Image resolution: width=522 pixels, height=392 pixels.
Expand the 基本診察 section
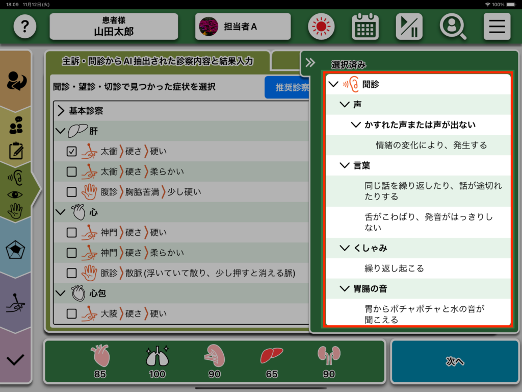61,111
